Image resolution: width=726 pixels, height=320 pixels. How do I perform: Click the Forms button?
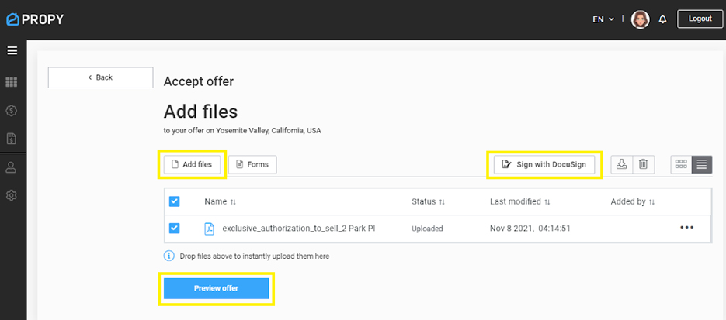coord(252,164)
